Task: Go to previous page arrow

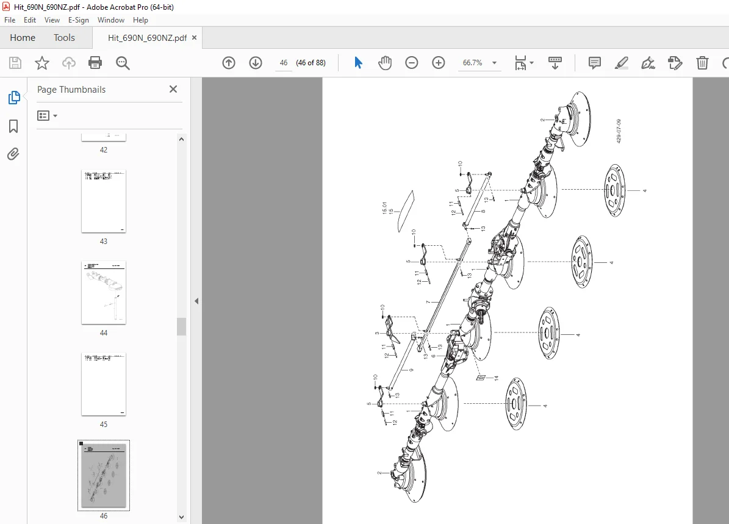Action: (x=229, y=63)
